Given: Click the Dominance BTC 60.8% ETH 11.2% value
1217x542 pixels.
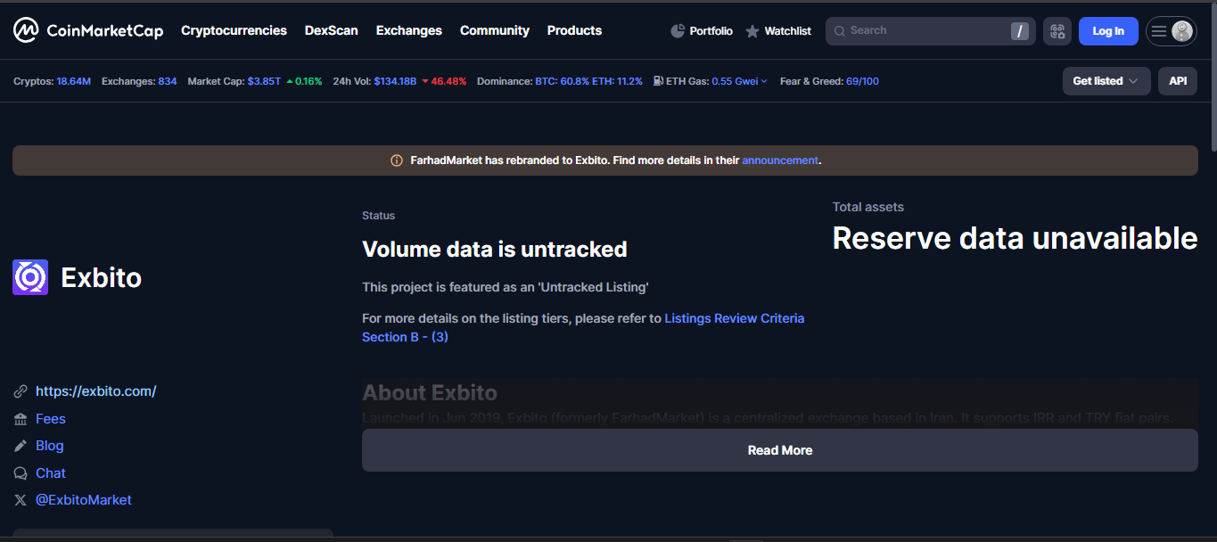Looking at the screenshot, I should (x=588, y=81).
